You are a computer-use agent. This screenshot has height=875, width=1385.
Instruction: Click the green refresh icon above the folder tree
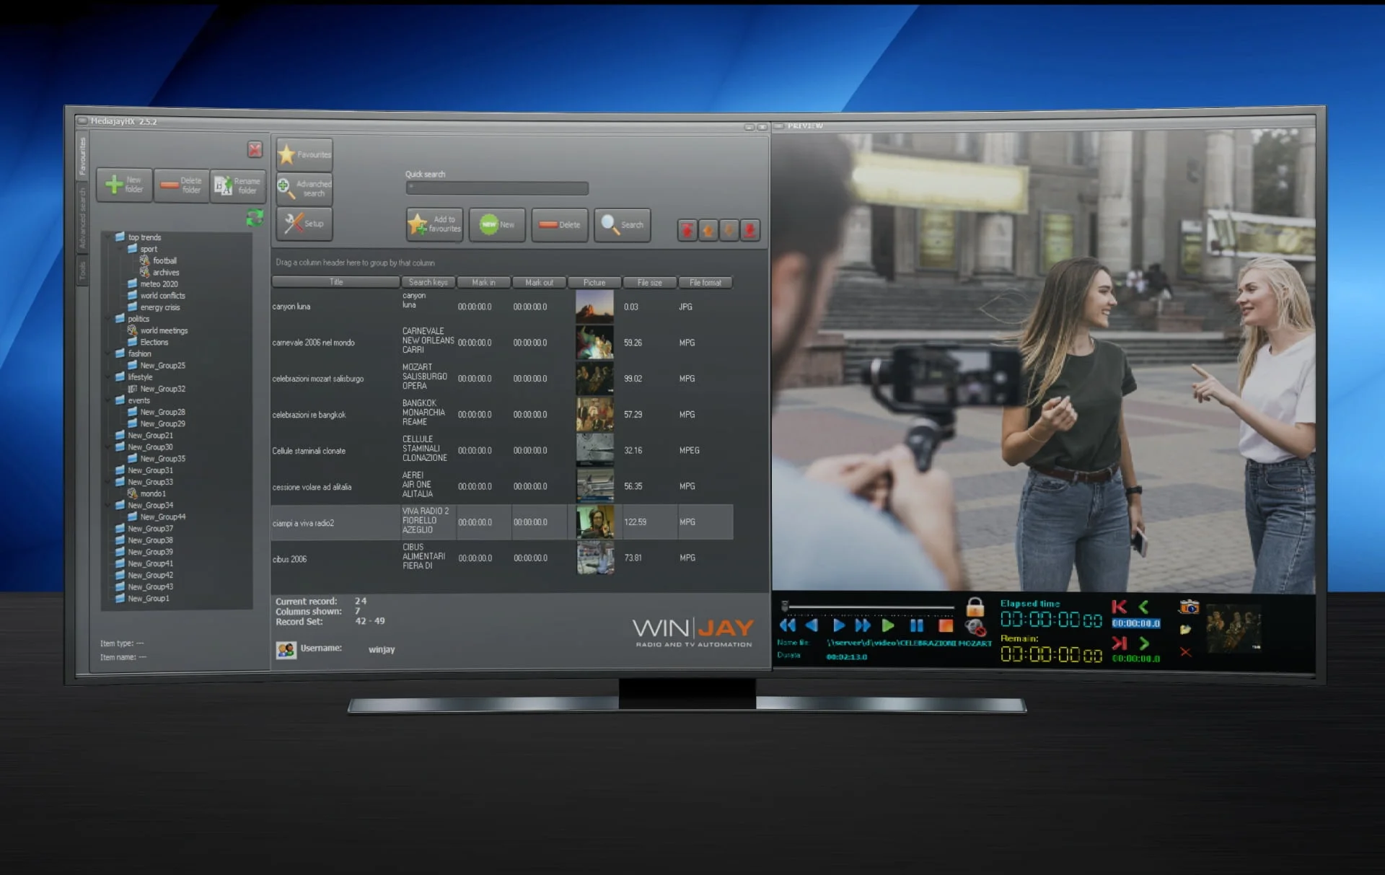click(255, 219)
